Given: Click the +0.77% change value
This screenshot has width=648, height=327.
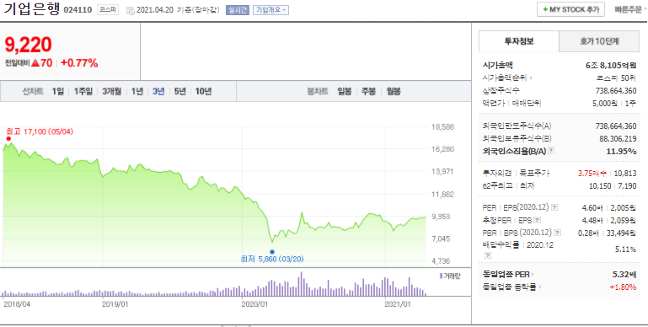Looking at the screenshot, I should click(79, 63).
